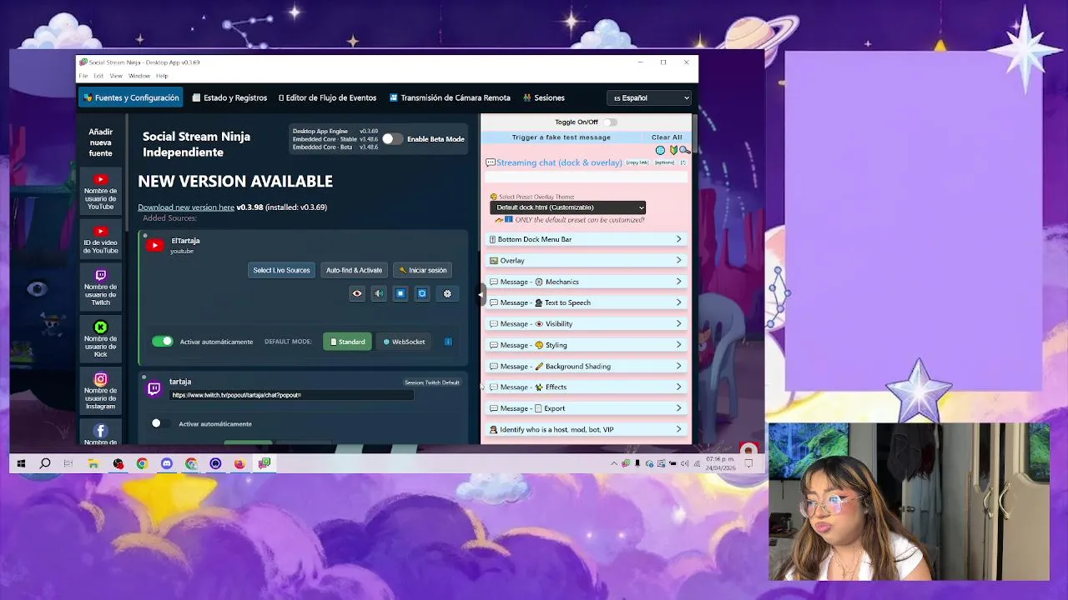
Task: Switch to Sesiones tab
Action: (x=544, y=98)
